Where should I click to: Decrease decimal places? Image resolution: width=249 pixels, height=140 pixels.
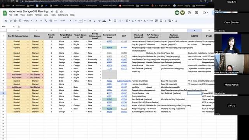[x=46, y=21]
